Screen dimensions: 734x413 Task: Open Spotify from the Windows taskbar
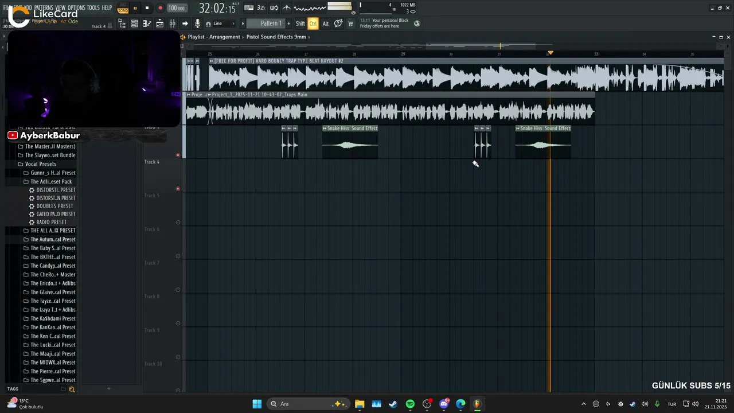coord(410,404)
